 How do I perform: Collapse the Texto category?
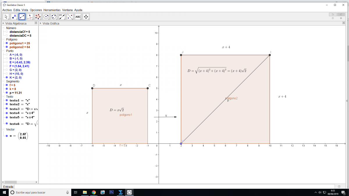3,96
